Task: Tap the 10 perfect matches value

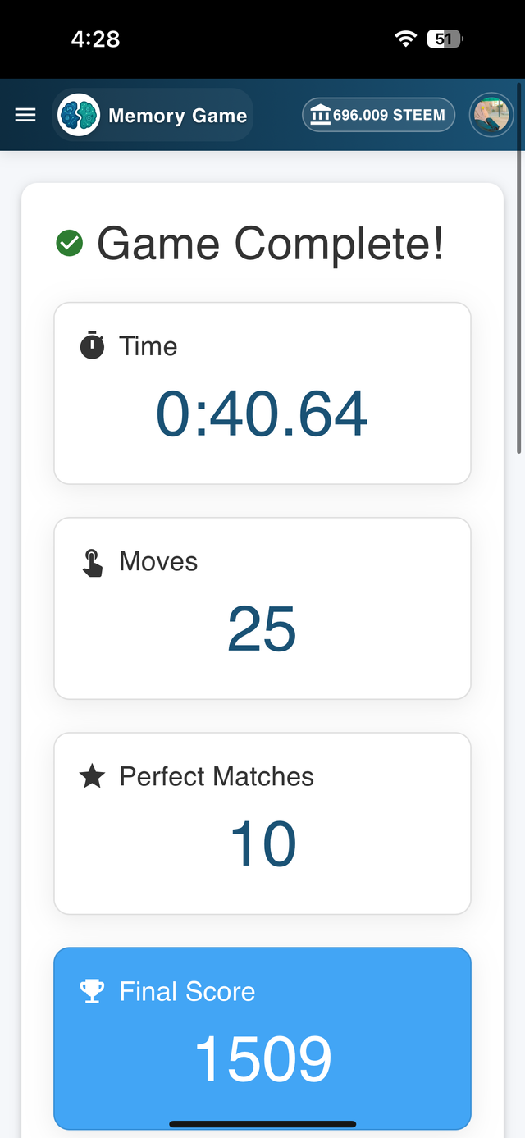Action: [x=262, y=844]
